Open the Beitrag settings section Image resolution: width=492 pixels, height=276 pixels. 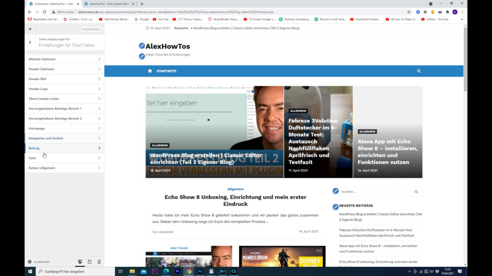tap(65, 148)
